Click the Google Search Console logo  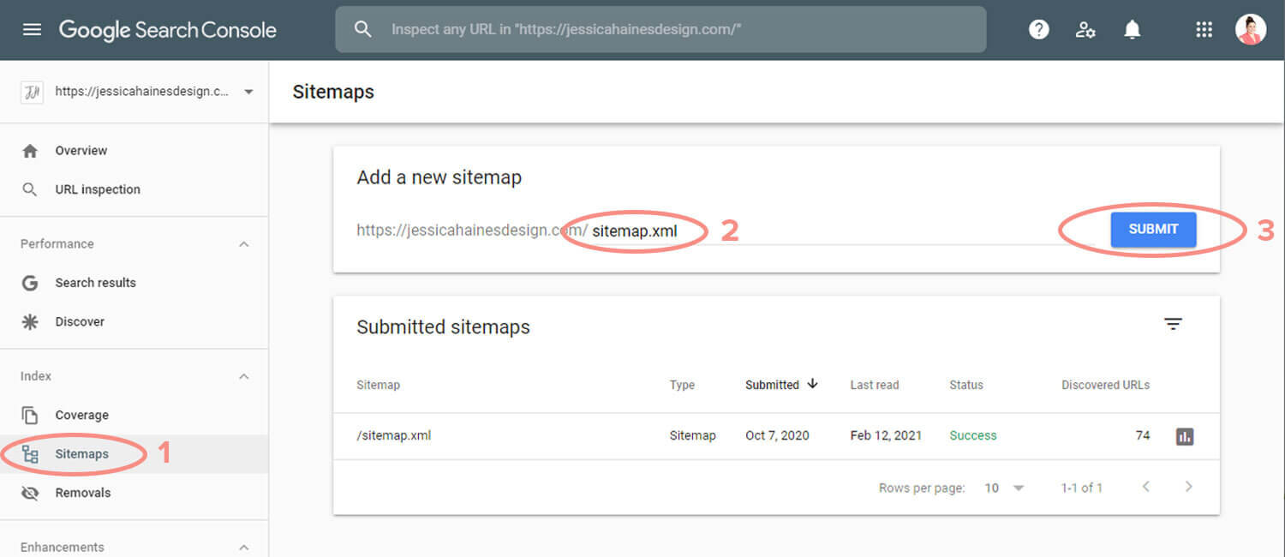pos(168,30)
